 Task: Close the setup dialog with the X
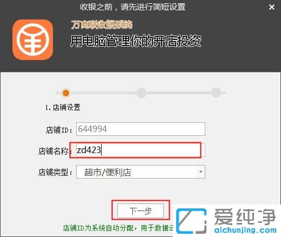pos(272,7)
